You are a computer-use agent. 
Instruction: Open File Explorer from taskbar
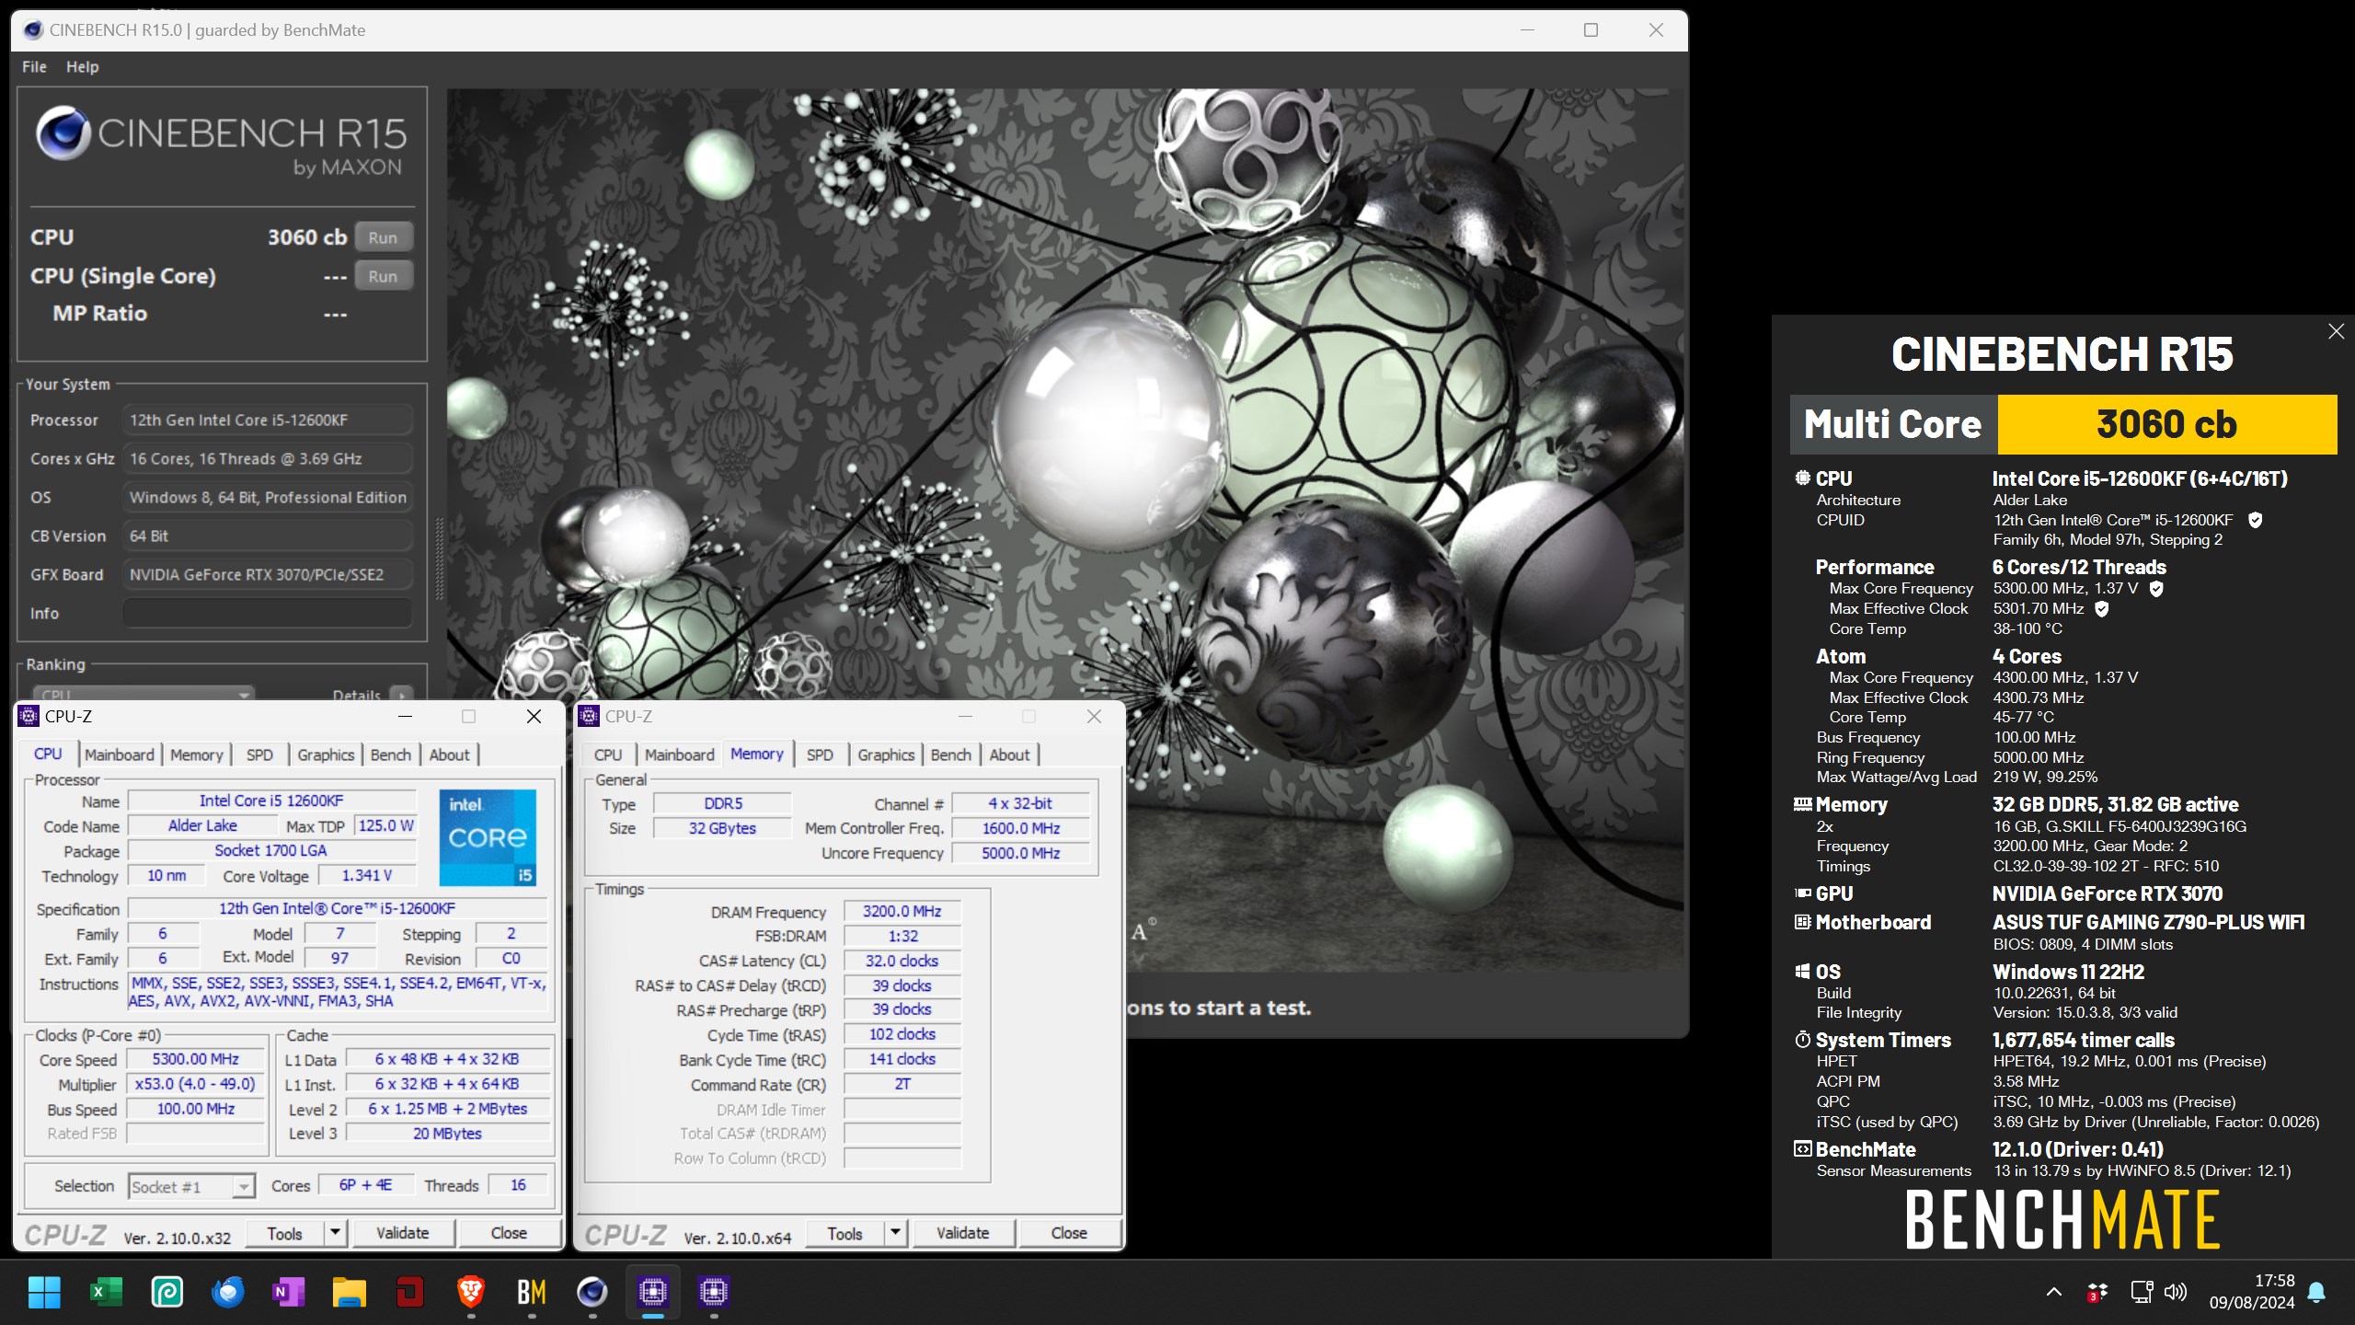click(349, 1292)
